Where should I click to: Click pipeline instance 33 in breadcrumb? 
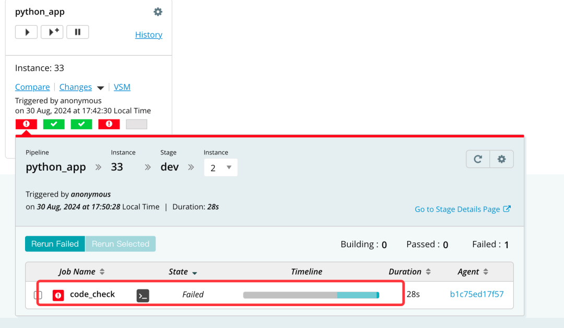117,167
